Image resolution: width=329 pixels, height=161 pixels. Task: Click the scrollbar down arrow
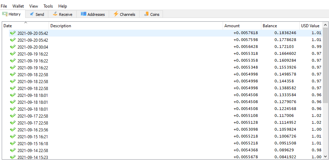(326, 157)
